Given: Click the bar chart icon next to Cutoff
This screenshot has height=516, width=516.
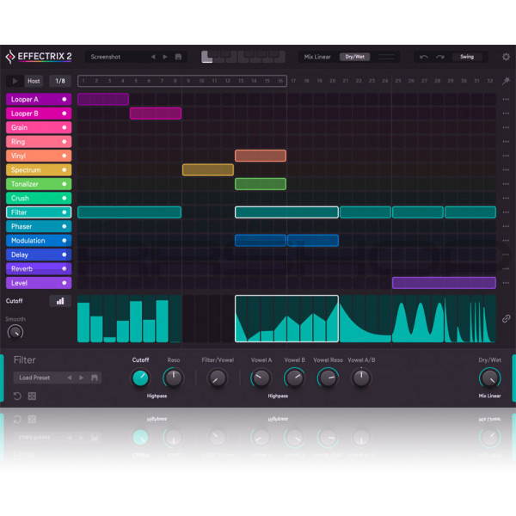Looking at the screenshot, I should point(60,301).
